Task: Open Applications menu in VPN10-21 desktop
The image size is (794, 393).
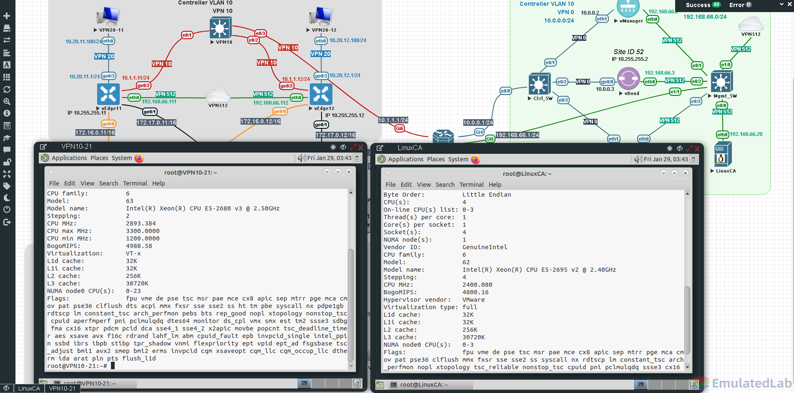Action: point(69,158)
